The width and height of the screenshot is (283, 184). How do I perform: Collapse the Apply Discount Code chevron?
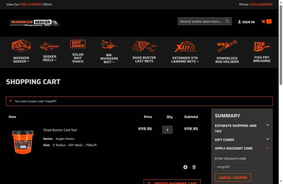268,148
